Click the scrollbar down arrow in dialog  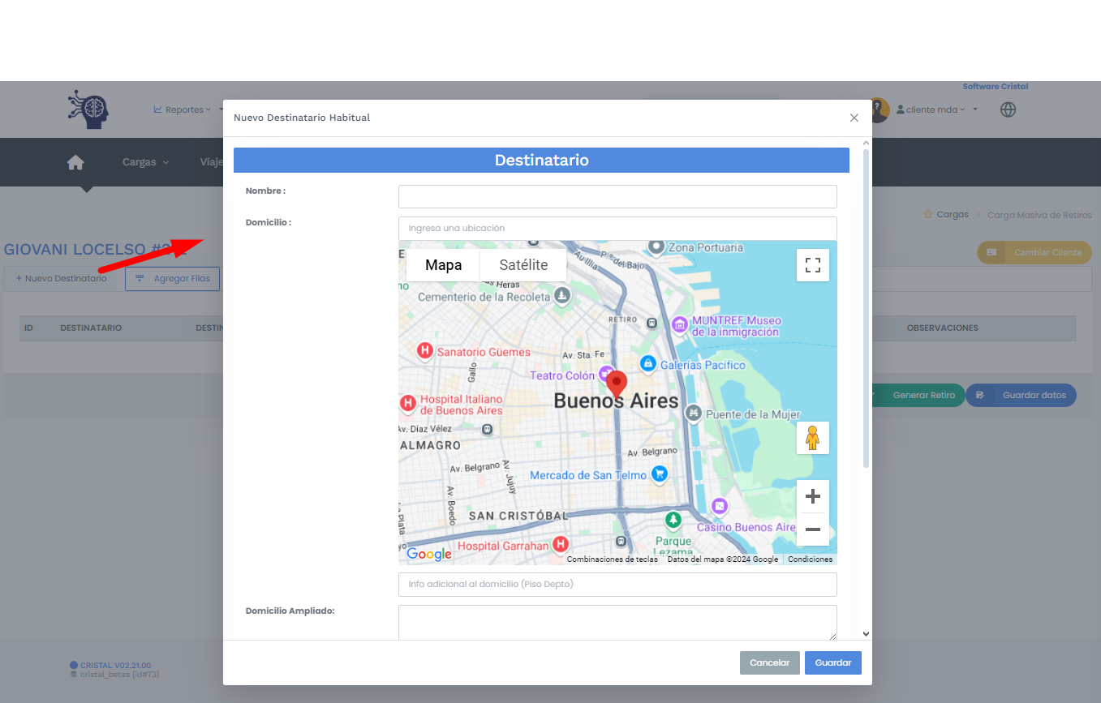(x=866, y=634)
